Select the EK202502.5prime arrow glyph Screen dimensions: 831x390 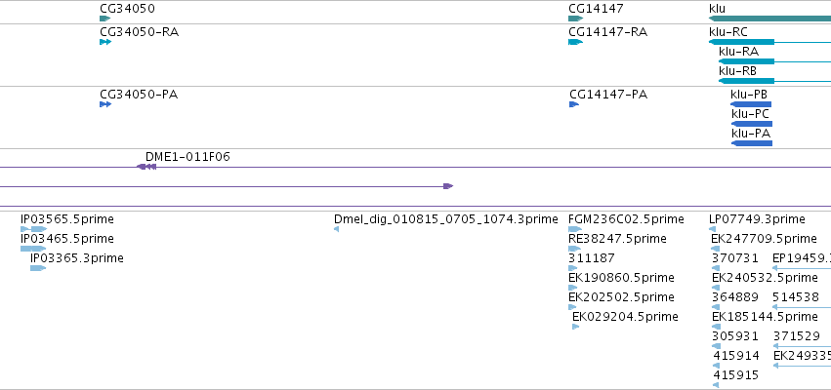click(x=572, y=307)
